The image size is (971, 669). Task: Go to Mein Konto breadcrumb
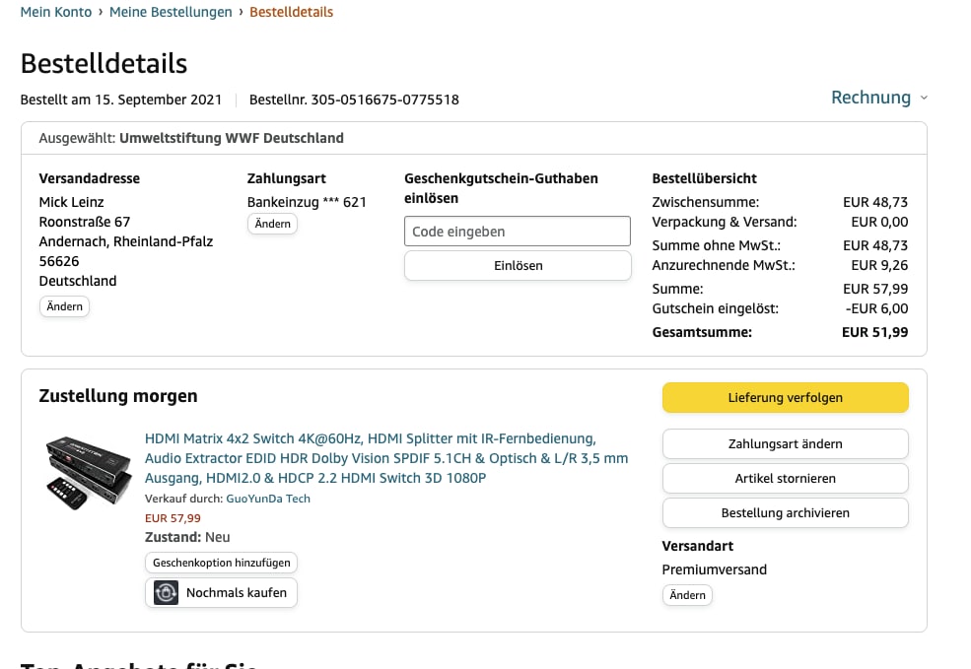pyautogui.click(x=56, y=12)
